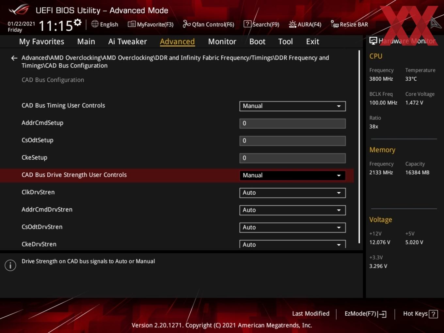
Task: Select the Exit tab
Action: click(312, 41)
